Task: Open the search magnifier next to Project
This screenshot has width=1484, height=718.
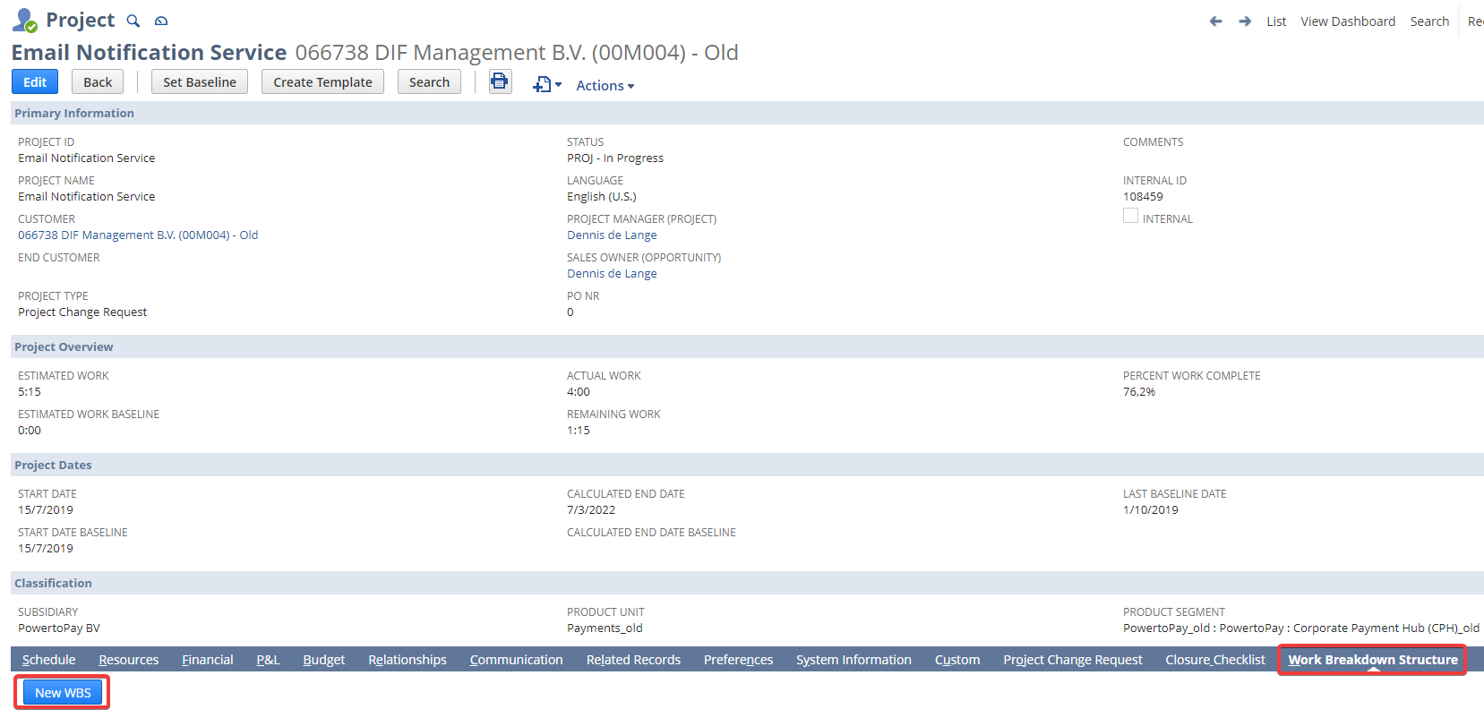Action: pos(133,21)
